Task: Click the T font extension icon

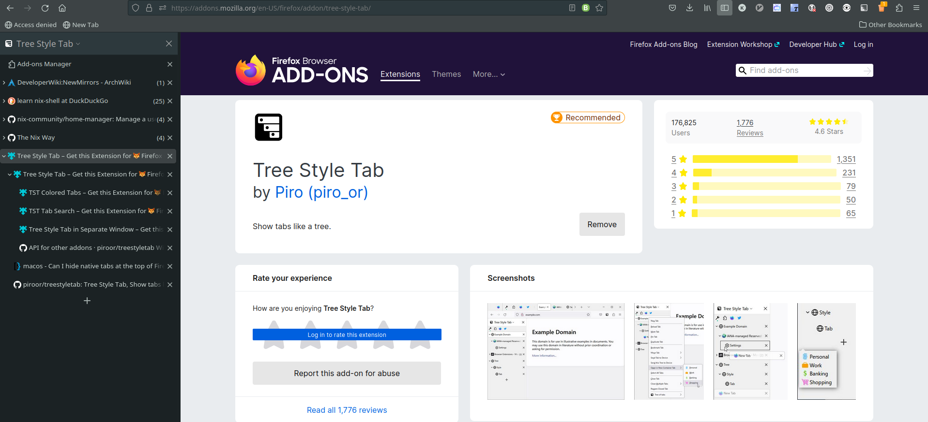Action: [794, 8]
